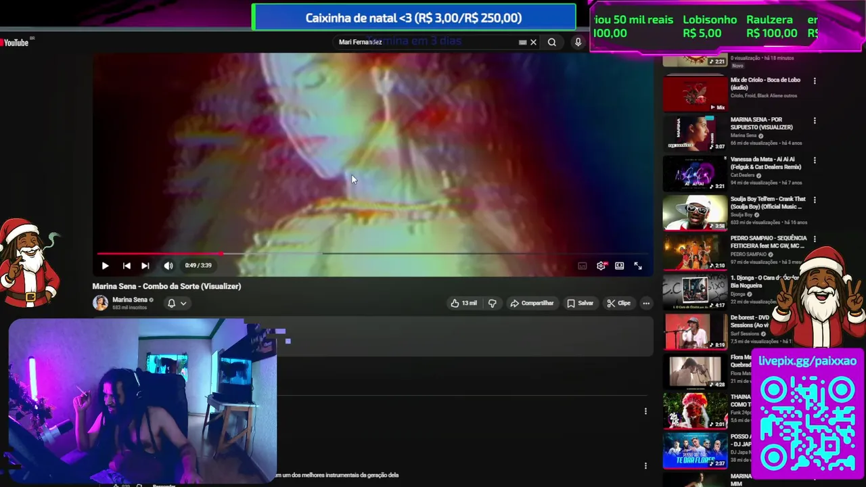Play the Combo da Sorte video
The width and height of the screenshot is (866, 487).
(x=105, y=266)
